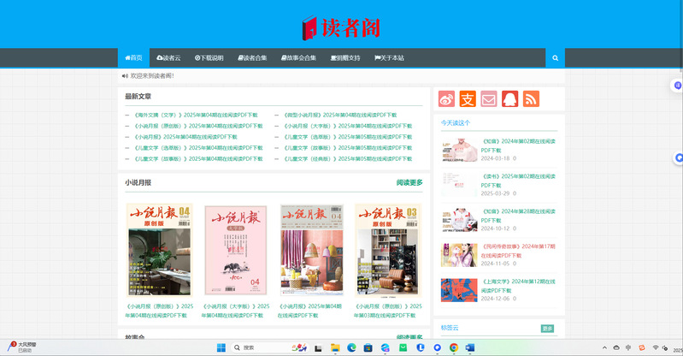Image resolution: width=683 pixels, height=356 pixels.
Task: Open 《微型小说月报》2025年第04期 article link
Action: click(x=339, y=116)
